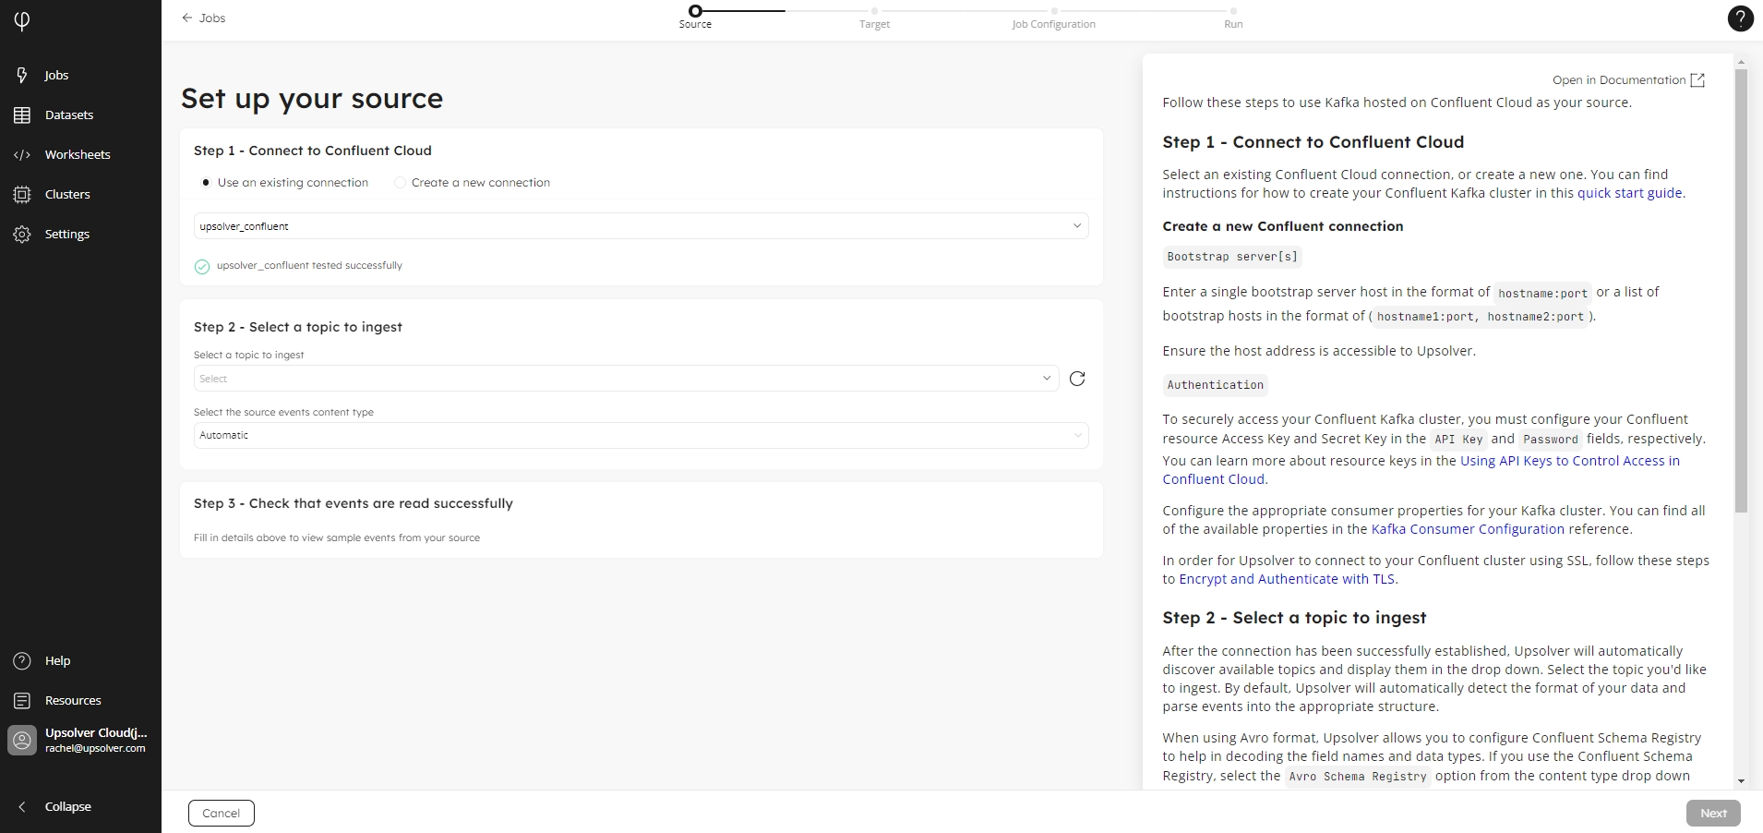The height and width of the screenshot is (833, 1763).
Task: Open the Clusters page
Action: point(66,195)
